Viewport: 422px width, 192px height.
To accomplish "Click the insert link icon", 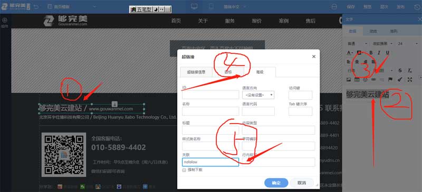I will [373, 79].
